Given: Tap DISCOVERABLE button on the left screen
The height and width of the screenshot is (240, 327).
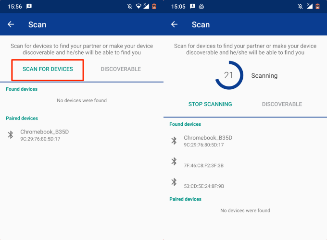Looking at the screenshot, I should click(x=121, y=69).
